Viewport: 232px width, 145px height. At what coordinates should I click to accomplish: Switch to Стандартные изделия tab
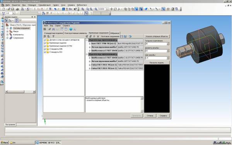point(53,33)
